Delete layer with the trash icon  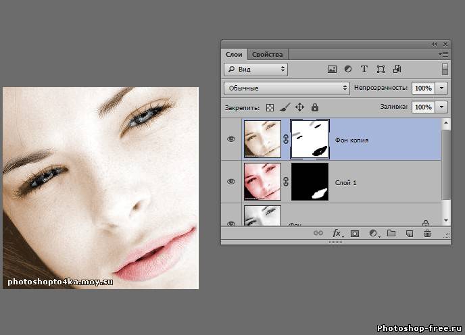[x=427, y=234]
